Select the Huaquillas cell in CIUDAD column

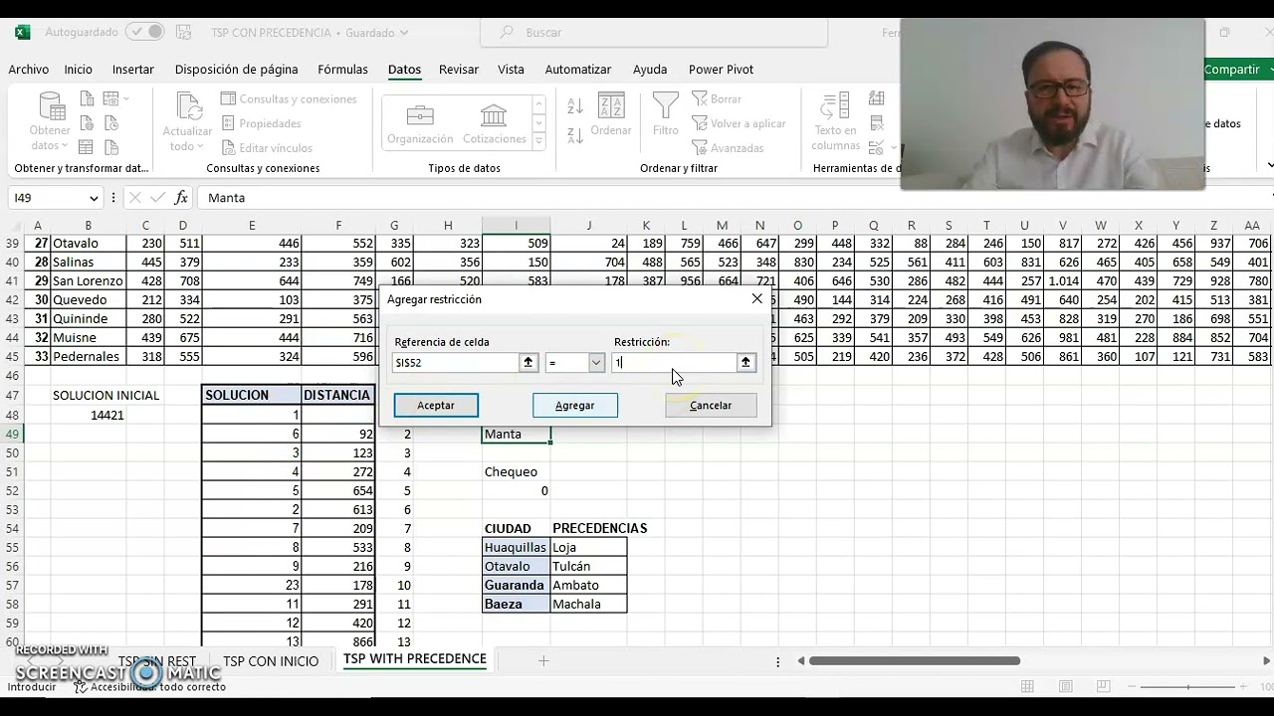click(516, 547)
